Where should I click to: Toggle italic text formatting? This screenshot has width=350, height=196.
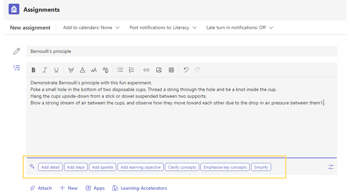coord(45,70)
